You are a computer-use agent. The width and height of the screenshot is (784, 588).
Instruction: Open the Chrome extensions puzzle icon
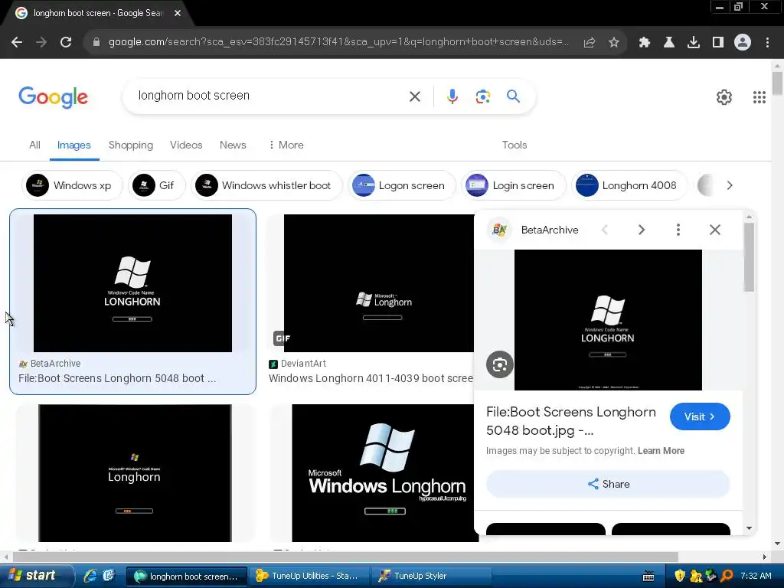[644, 43]
